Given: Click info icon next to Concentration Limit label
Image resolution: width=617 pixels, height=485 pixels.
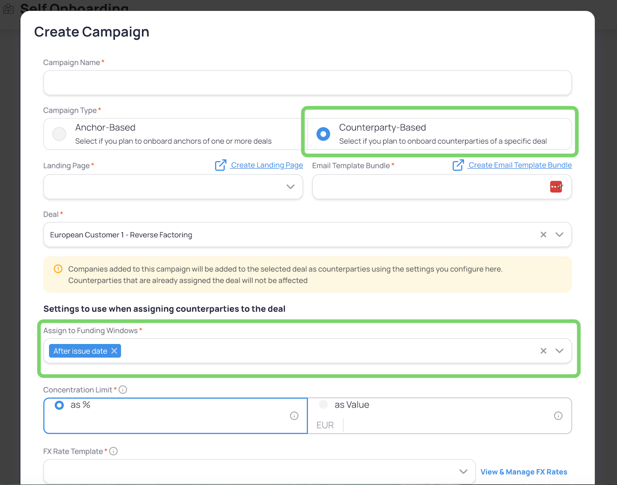Looking at the screenshot, I should (123, 390).
